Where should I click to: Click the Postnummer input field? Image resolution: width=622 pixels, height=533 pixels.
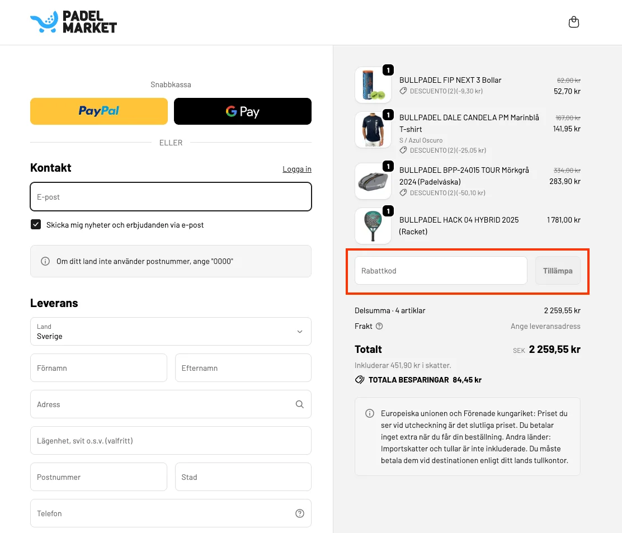(99, 477)
